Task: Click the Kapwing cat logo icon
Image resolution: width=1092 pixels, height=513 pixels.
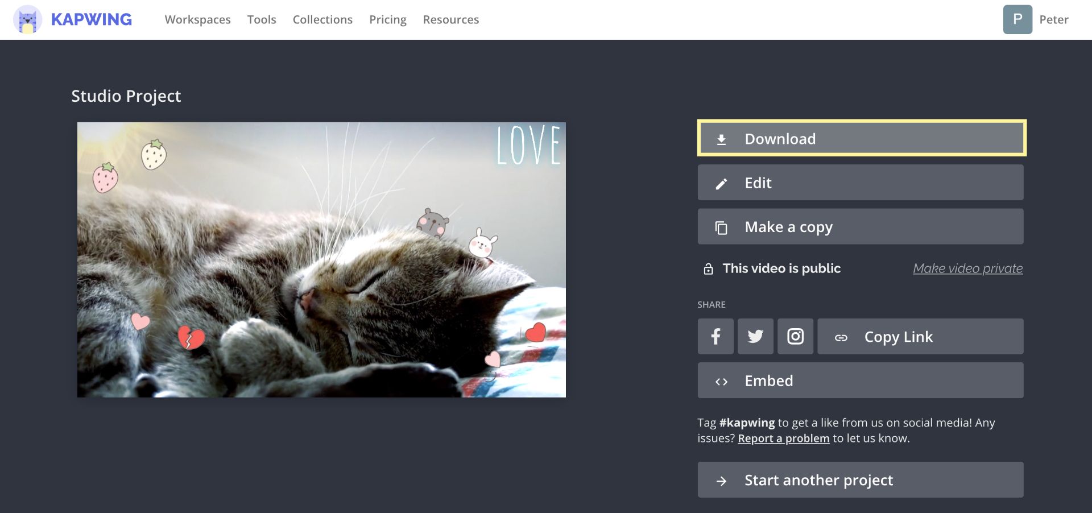Action: (x=27, y=20)
